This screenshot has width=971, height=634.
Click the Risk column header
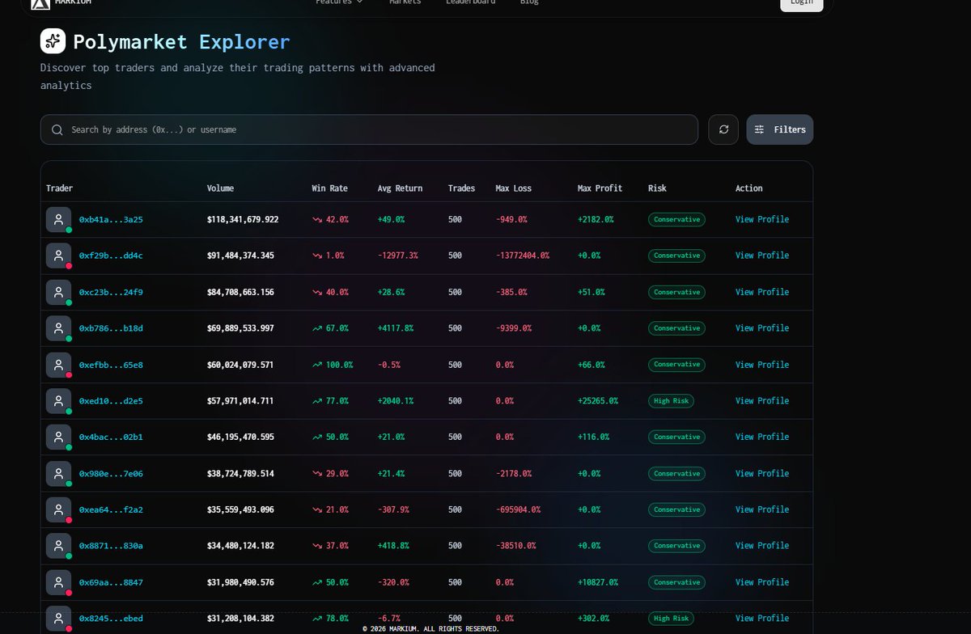pyautogui.click(x=658, y=188)
